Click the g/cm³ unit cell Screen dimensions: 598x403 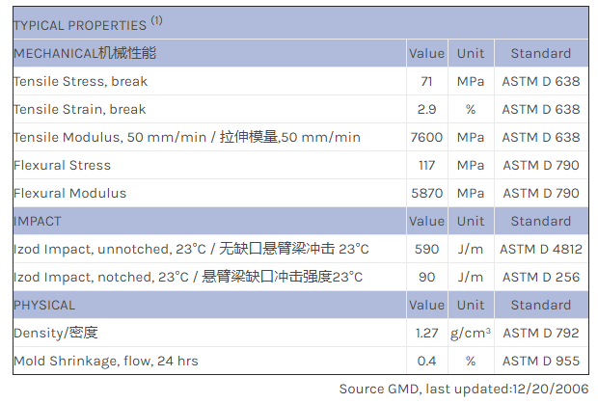tap(471, 333)
